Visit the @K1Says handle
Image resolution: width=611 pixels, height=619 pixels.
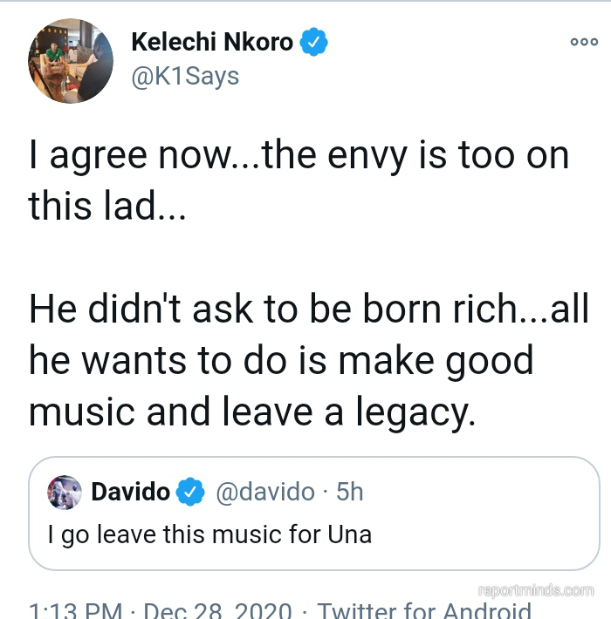[x=184, y=76]
